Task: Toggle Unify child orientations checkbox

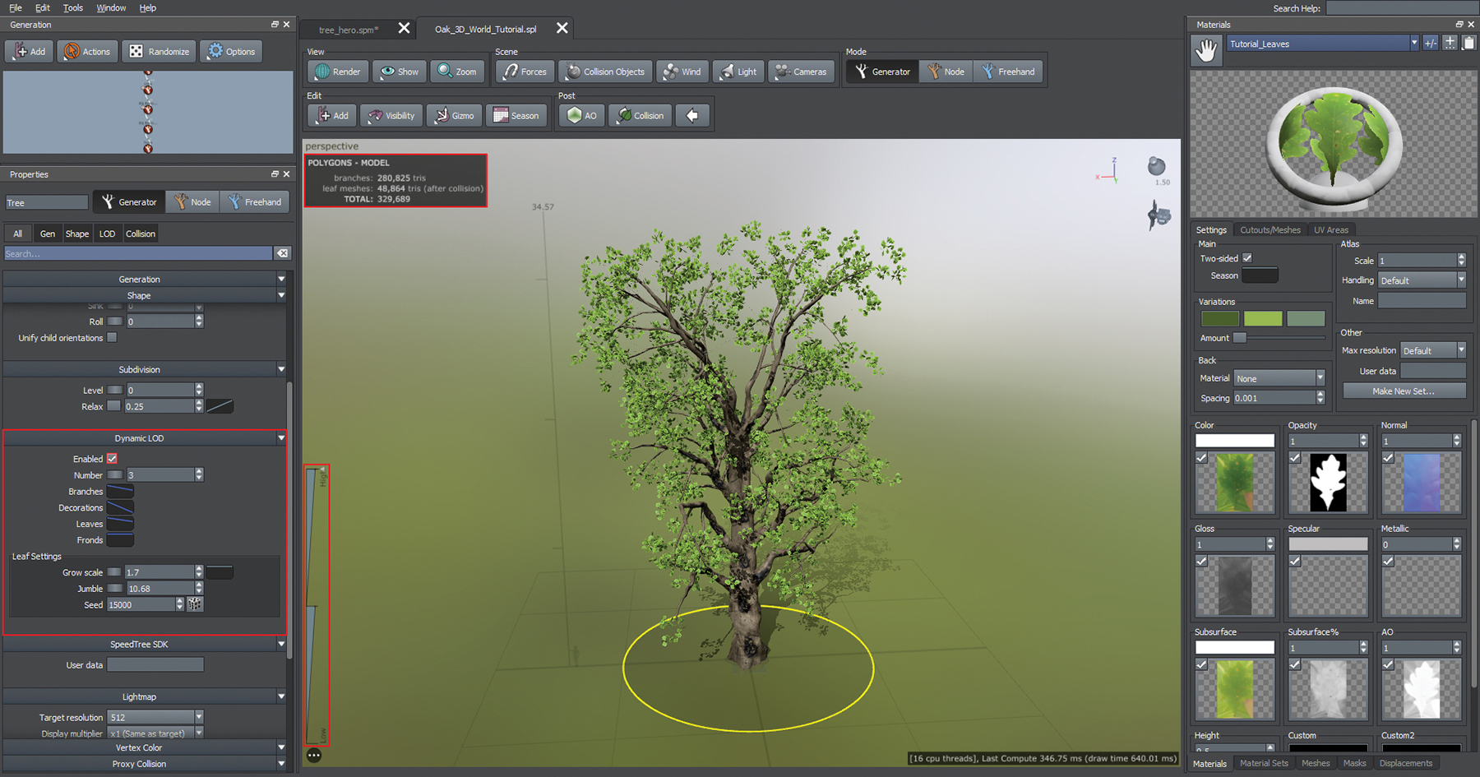Action: [112, 337]
